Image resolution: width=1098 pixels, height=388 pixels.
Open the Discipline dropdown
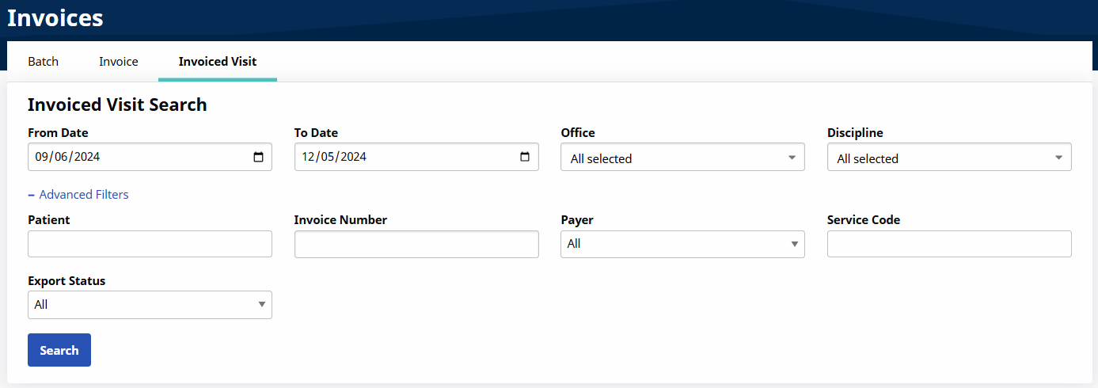(x=948, y=158)
